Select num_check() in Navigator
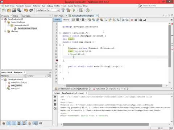The width and height of the screenshot is (174, 130). [16, 86]
